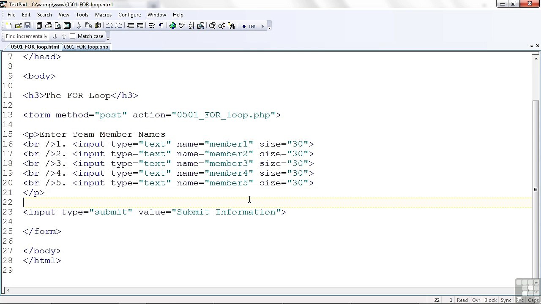Run the ABC spell check icon
The image size is (541, 304).
coord(182,26)
